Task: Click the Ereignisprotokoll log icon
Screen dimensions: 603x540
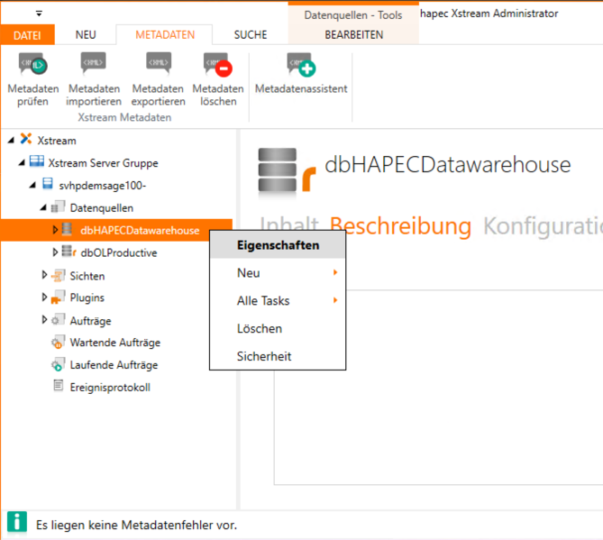Action: coord(59,385)
